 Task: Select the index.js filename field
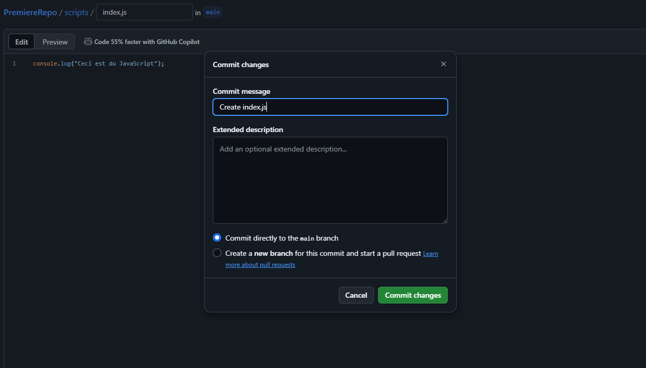144,12
